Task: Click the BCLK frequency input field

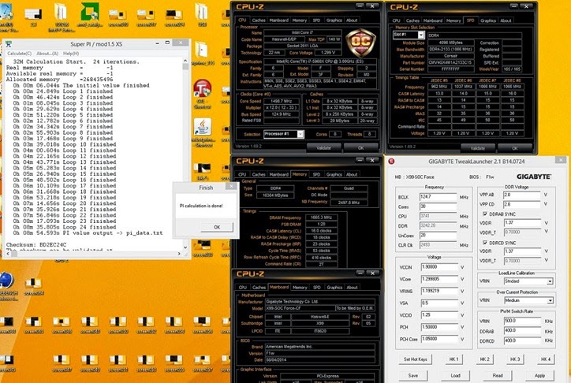Action: click(439, 195)
